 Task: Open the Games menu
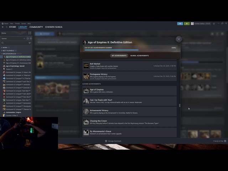coord(24,24)
